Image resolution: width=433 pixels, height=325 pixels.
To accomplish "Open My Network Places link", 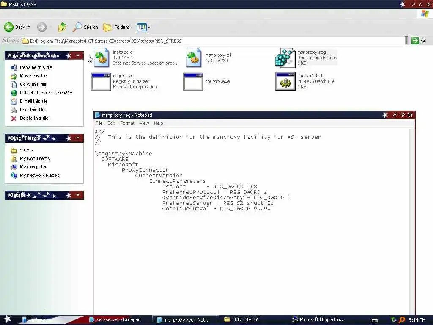I will pyautogui.click(x=39, y=176).
